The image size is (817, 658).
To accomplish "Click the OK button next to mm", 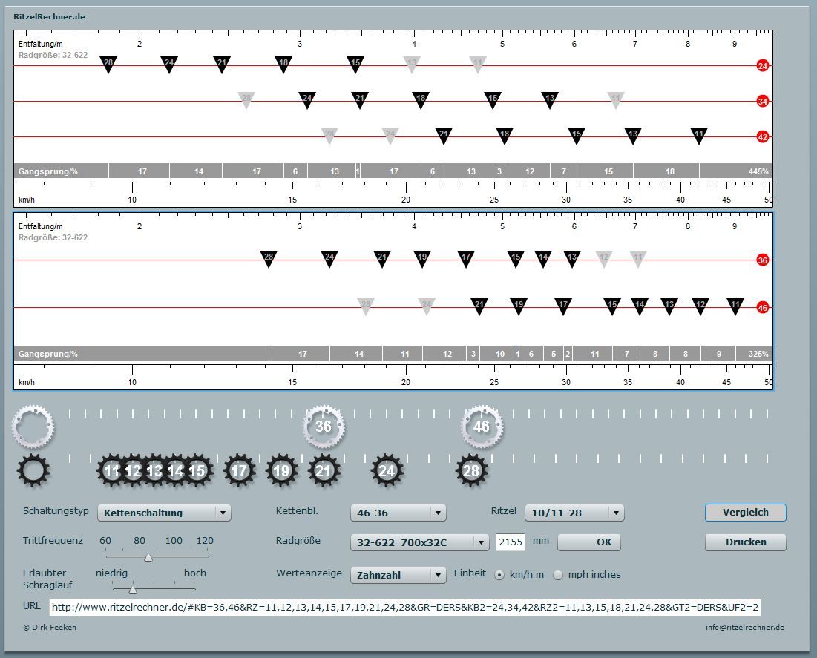I will pos(588,542).
